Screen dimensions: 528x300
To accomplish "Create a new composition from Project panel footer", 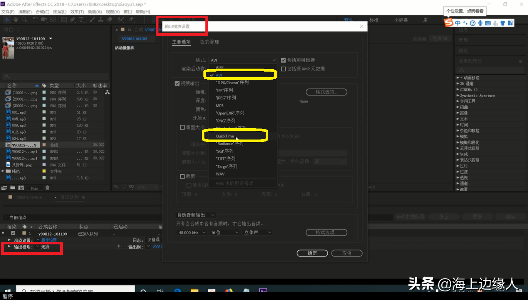I will [x=21, y=188].
